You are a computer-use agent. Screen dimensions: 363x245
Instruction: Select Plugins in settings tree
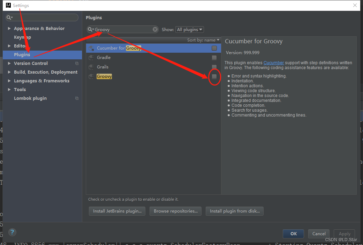tap(42, 55)
